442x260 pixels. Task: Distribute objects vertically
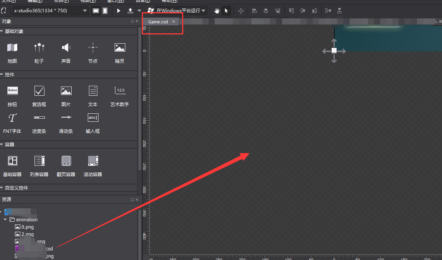(x=339, y=11)
